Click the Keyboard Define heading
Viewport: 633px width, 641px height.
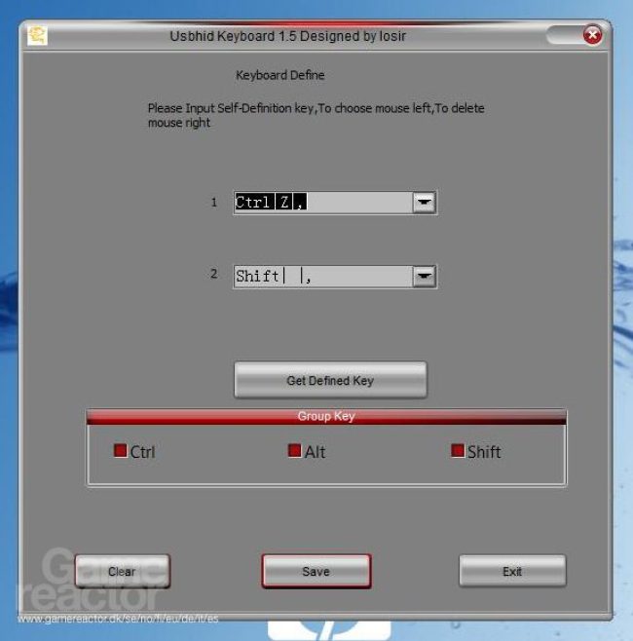tap(280, 75)
